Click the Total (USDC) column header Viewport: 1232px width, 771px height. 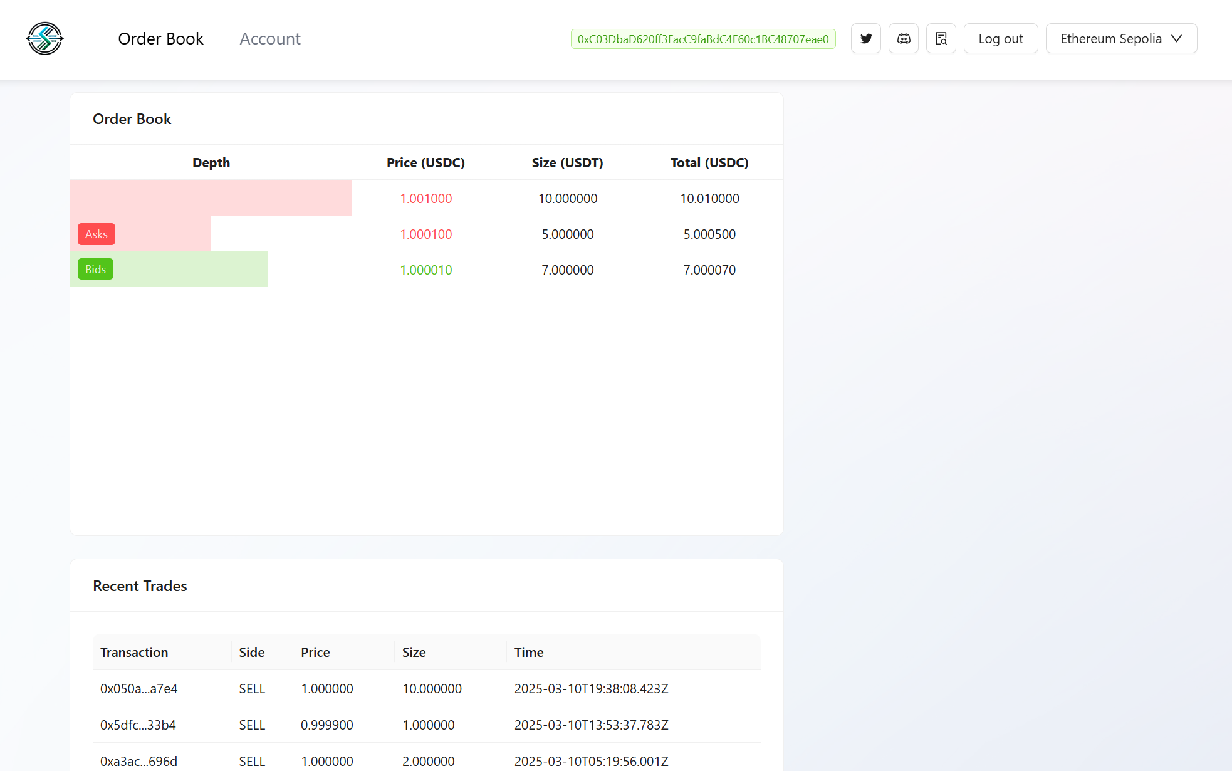(x=709, y=163)
